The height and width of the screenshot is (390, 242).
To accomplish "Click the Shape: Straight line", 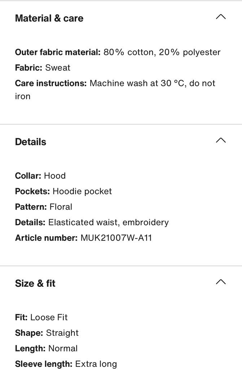I will click(47, 333).
